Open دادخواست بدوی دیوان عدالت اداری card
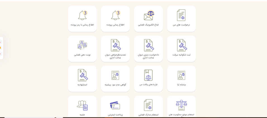This screenshot has height=118, width=267. tap(148, 49)
